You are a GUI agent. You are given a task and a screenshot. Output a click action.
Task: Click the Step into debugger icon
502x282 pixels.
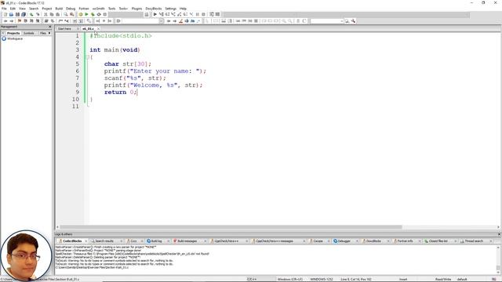[x=173, y=14]
